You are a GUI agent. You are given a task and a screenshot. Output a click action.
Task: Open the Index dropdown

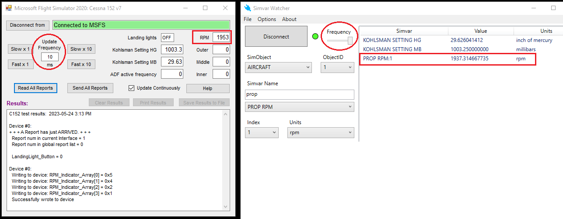[x=262, y=132]
